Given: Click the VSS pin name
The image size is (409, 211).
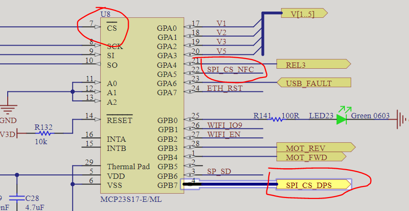Looking at the screenshot, I should coord(114,186).
